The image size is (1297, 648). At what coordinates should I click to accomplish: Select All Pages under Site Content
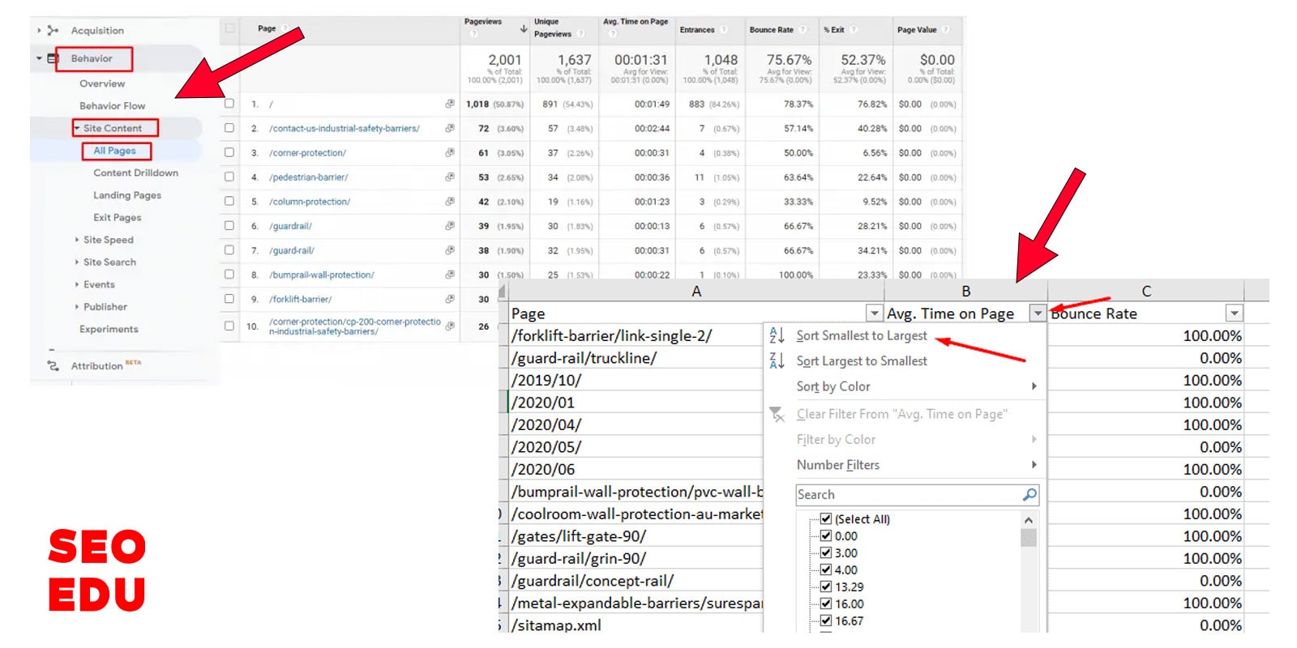point(114,151)
